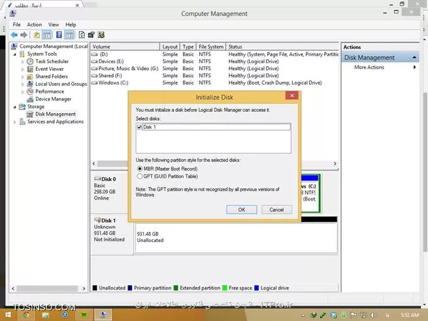Click the blue Logical drive legend swatch
This screenshot has width=428, height=321.
tap(256, 288)
